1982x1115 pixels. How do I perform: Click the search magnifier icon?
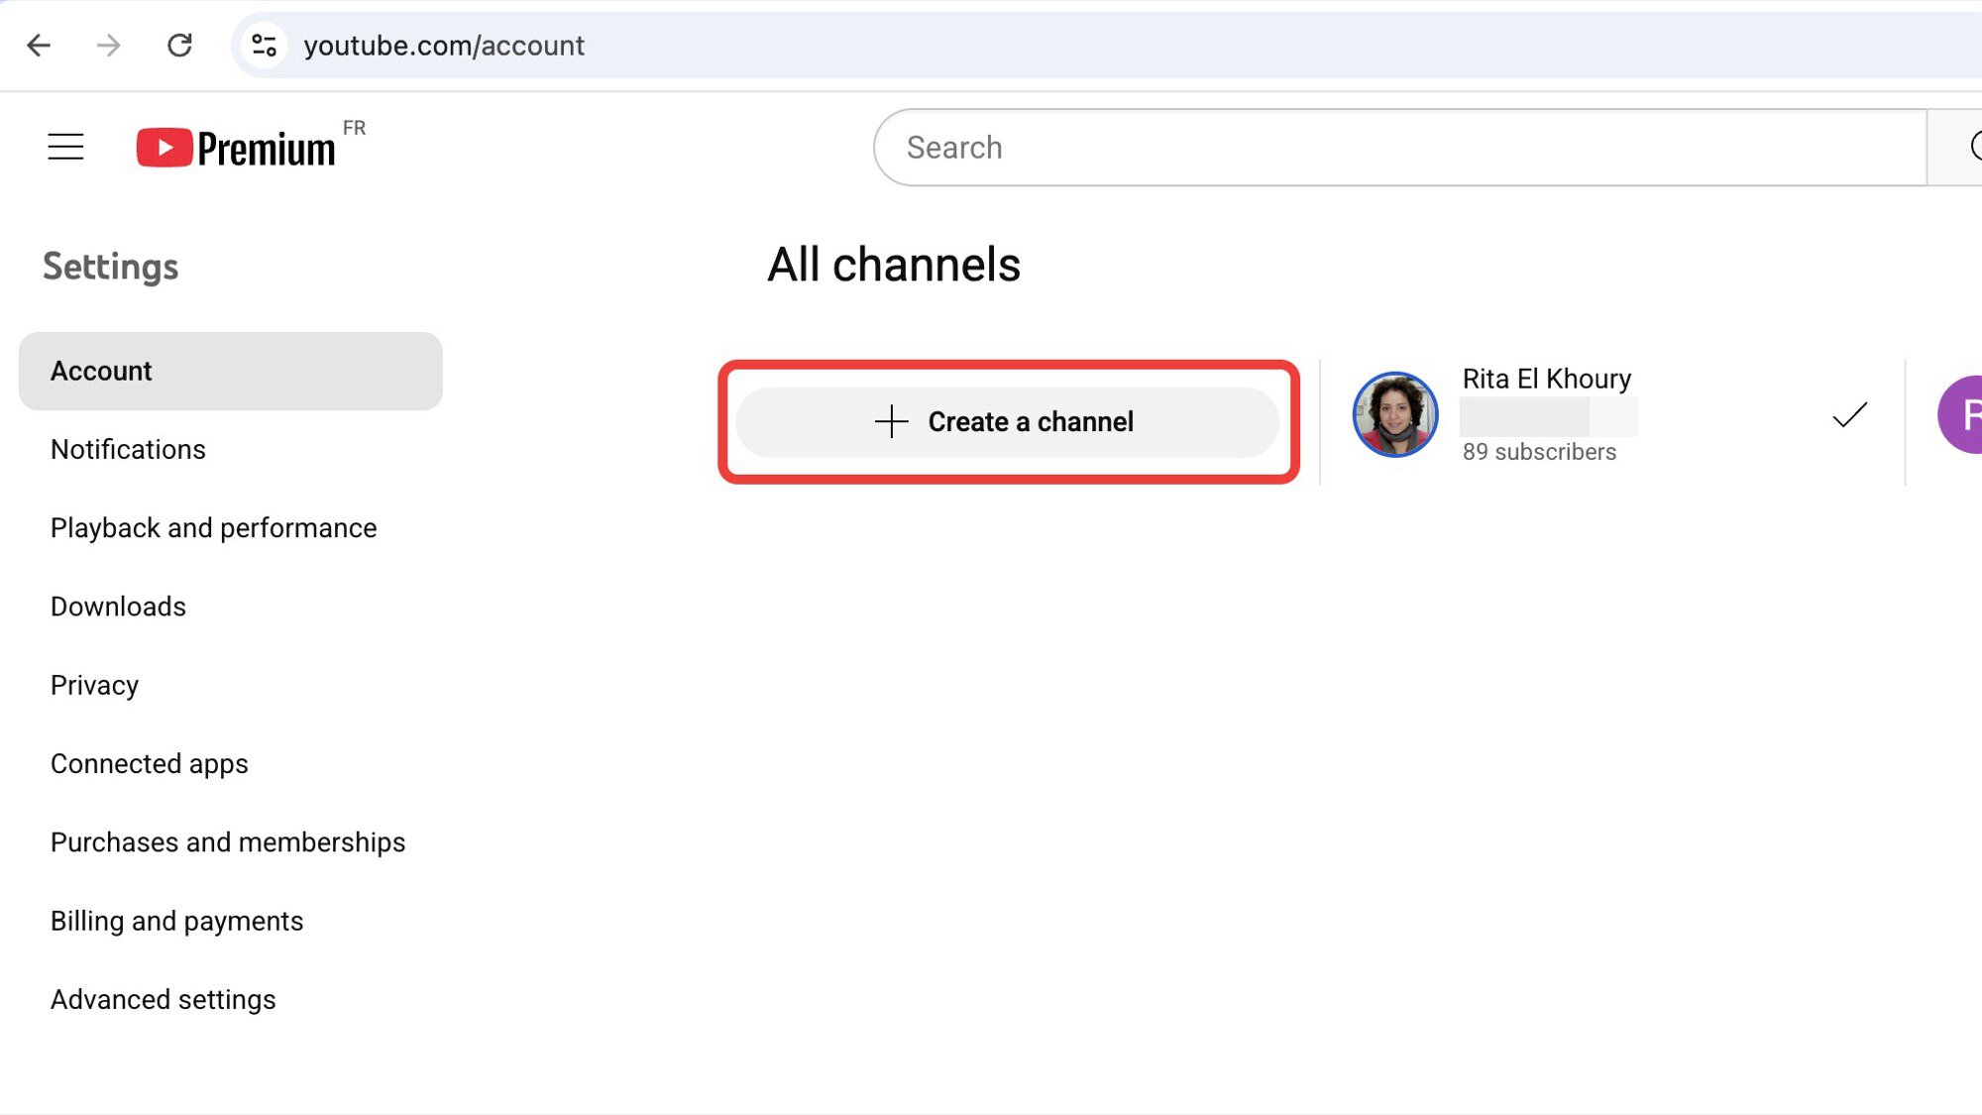coord(1975,147)
